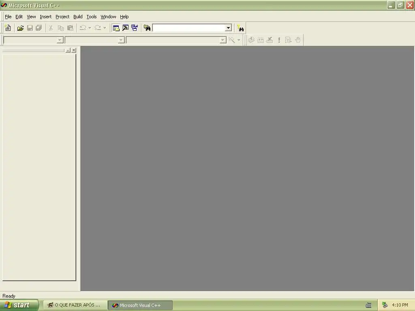Screen dimensions: 415x311
Task: Click the Save floppy disk icon
Action: [30, 28]
